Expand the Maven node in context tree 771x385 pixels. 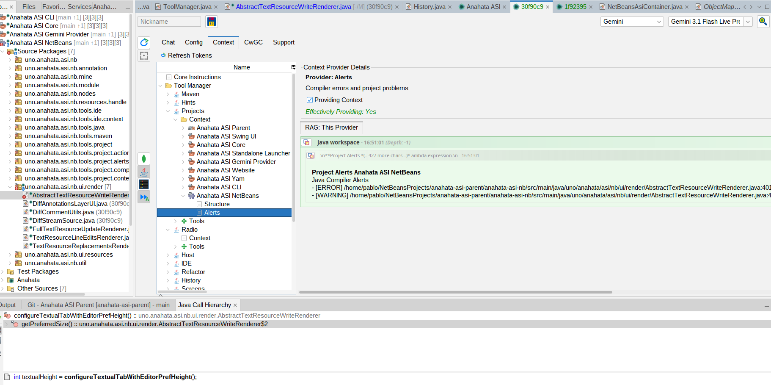pyautogui.click(x=168, y=94)
